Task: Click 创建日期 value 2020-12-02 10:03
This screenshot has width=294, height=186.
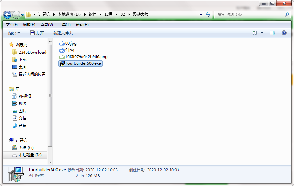Action: 163,170
